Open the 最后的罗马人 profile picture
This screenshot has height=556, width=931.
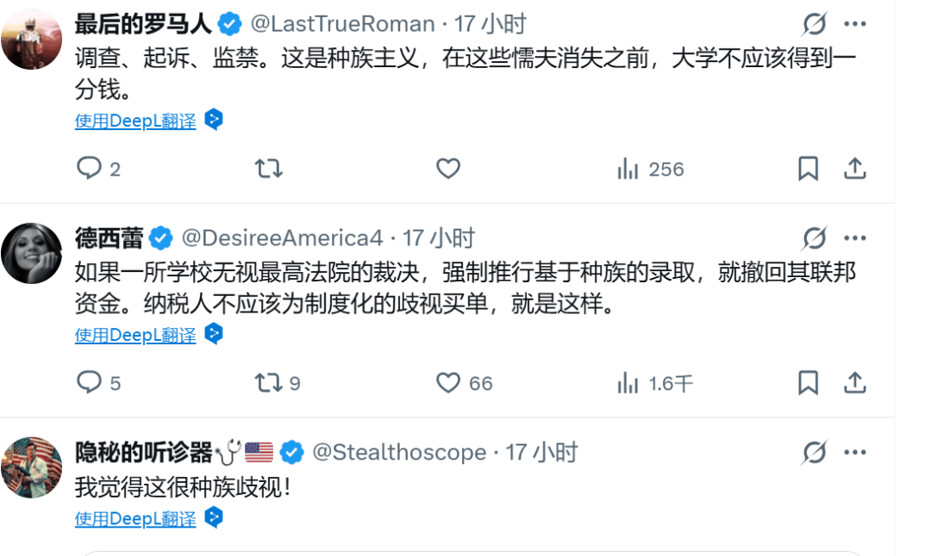(x=32, y=40)
